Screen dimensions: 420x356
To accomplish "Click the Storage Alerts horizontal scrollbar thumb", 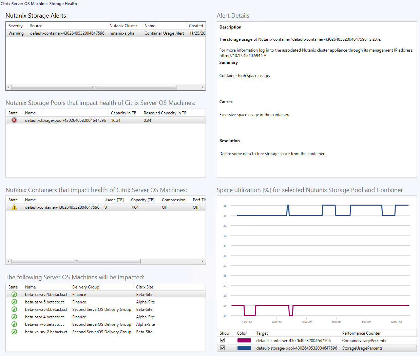I will coord(94,87).
